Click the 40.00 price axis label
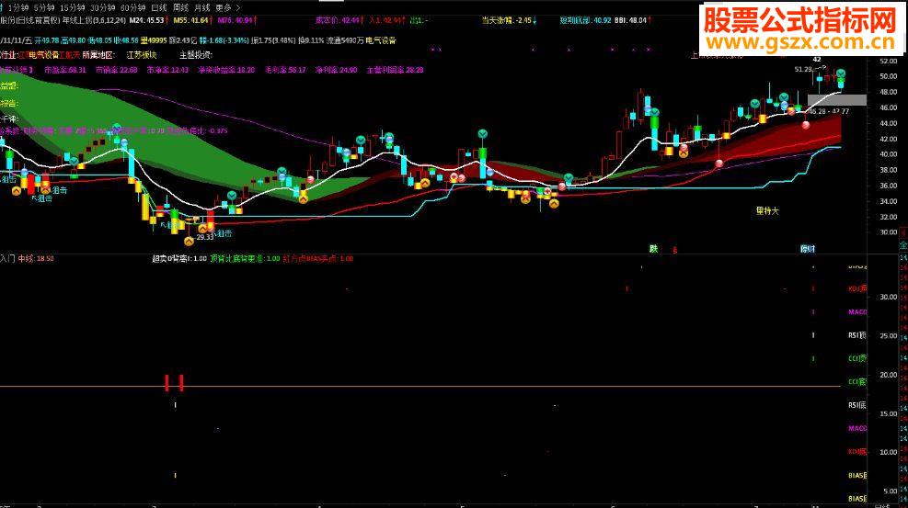 point(889,154)
